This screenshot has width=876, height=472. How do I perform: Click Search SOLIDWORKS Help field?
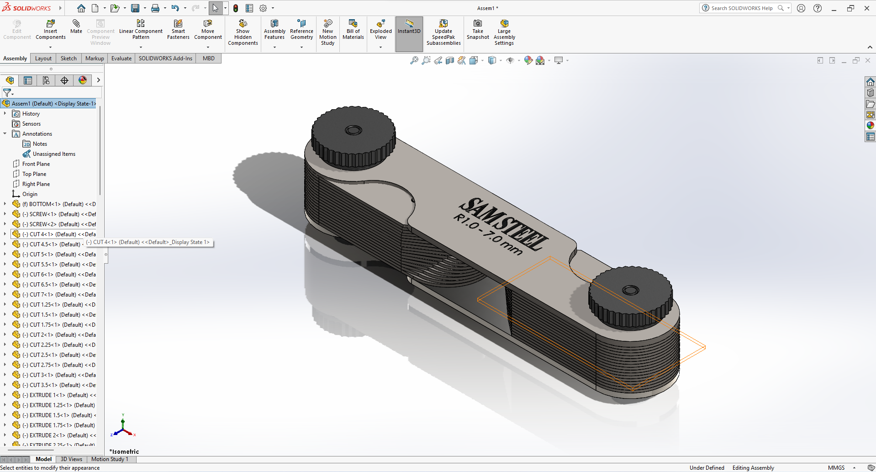click(x=742, y=8)
